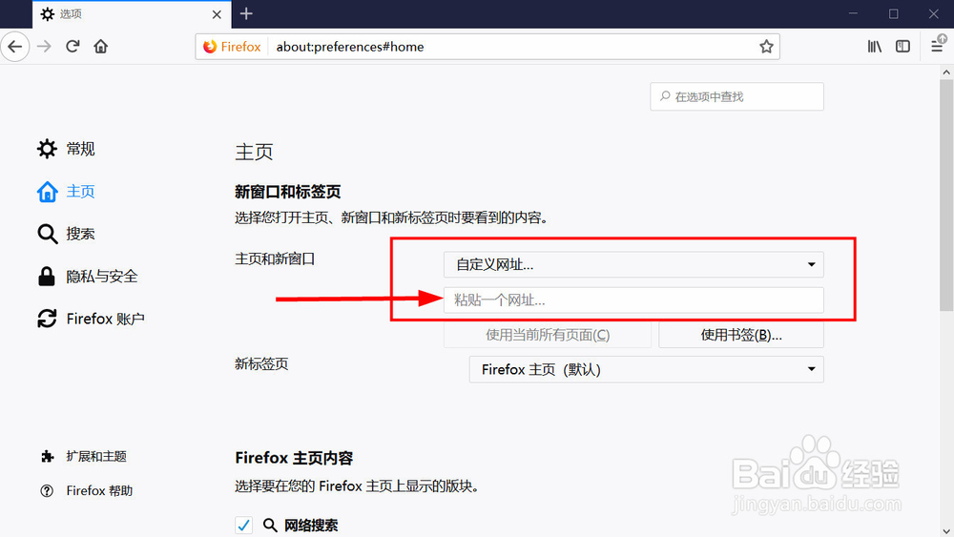Screen dimensions: 954x537
Task: Toggle the sidebar panel icon
Action: click(x=902, y=47)
